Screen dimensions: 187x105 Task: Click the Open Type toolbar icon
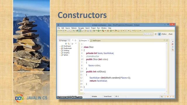tap(116, 31)
